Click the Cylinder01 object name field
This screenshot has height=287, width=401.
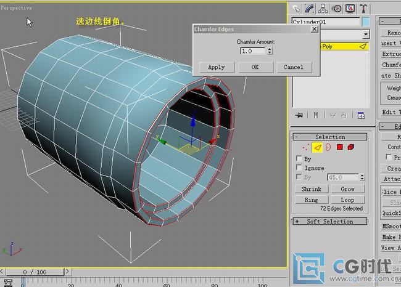tap(326, 22)
